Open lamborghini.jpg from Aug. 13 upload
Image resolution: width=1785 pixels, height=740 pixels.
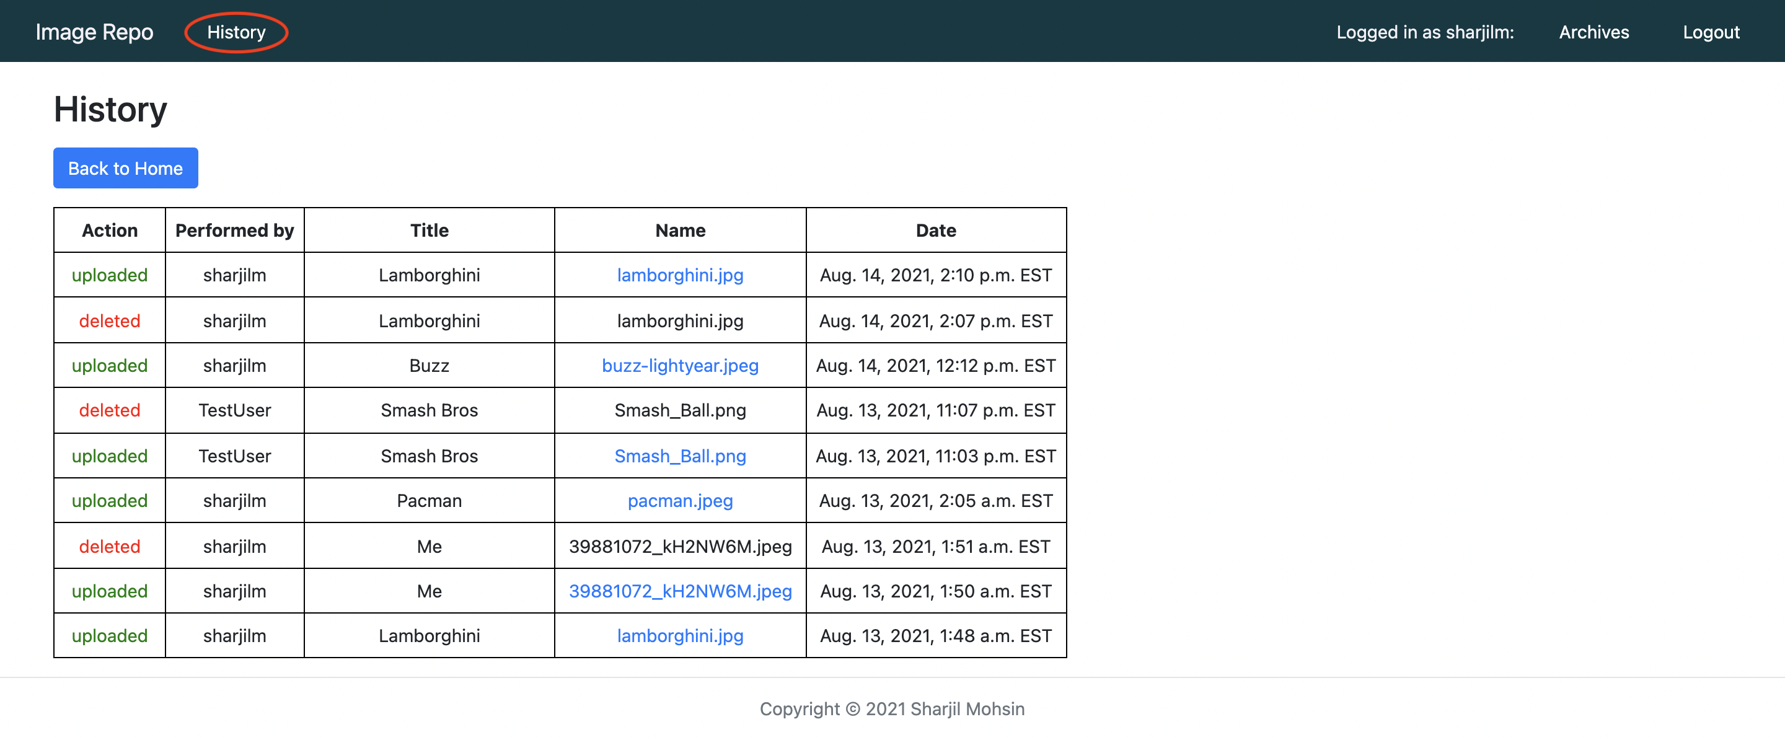point(680,635)
